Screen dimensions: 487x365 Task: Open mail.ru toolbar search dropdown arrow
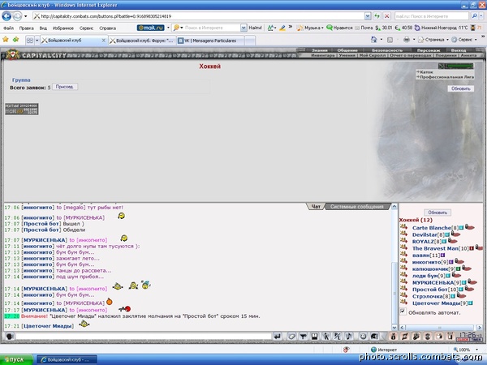pyautogui.click(x=243, y=28)
